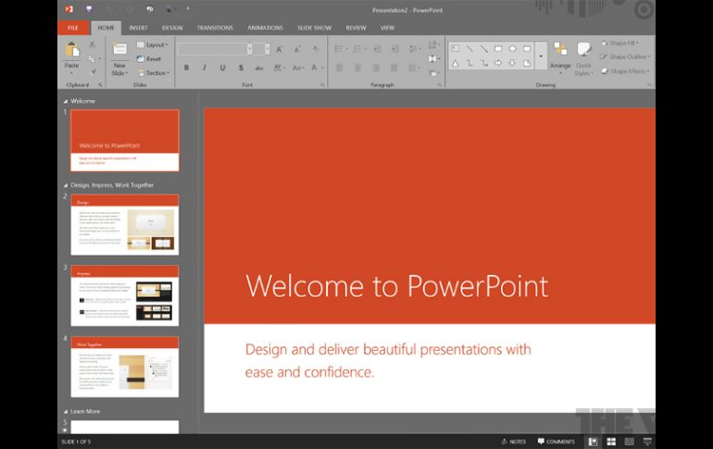Click the Paste clipboard icon
Image resolution: width=713 pixels, height=449 pixels.
point(71,51)
